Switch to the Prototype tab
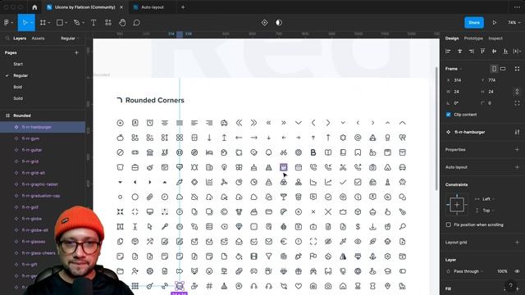Viewport: 525px width, 295px height. click(x=473, y=39)
